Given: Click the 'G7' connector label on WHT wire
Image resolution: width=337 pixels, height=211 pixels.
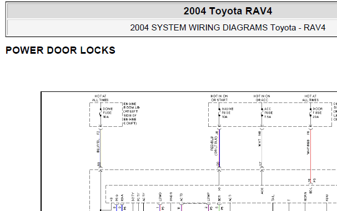Looking at the screenshot, I should (x=260, y=164).
